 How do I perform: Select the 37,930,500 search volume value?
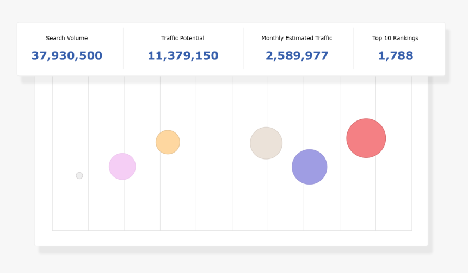coord(67,55)
